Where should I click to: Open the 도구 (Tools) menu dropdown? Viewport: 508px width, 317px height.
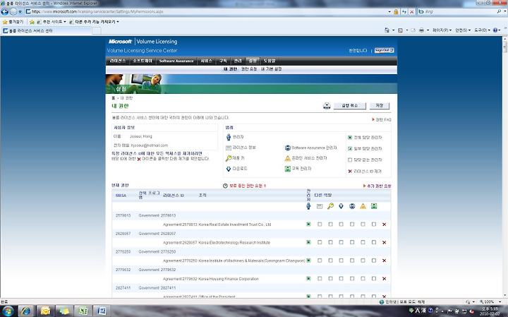tap(482, 30)
